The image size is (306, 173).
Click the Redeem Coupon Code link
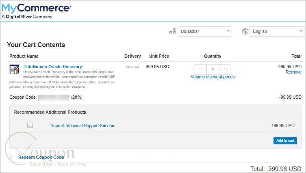pyautogui.click(x=41, y=157)
